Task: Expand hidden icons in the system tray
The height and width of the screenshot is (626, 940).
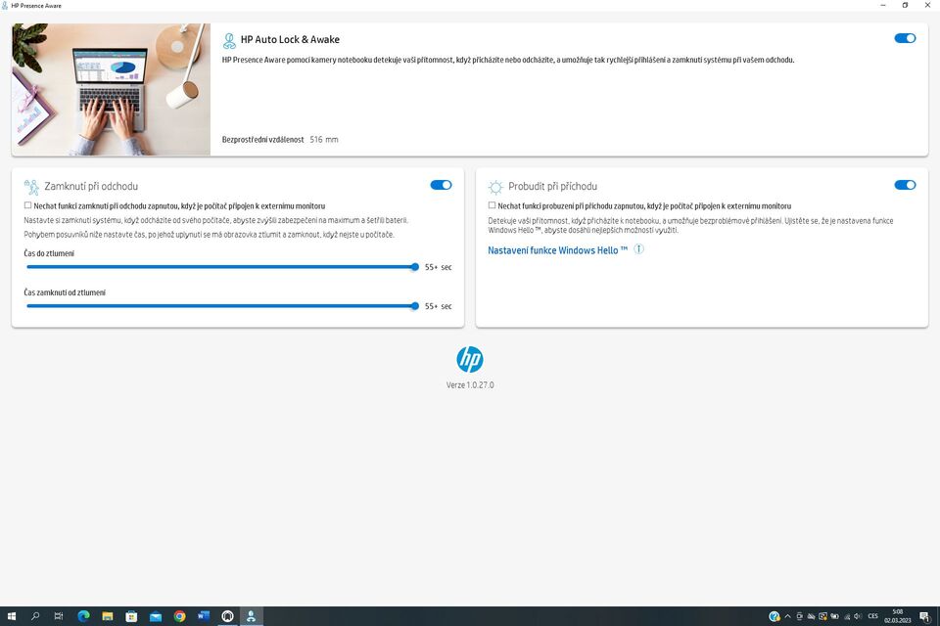Action: point(786,617)
